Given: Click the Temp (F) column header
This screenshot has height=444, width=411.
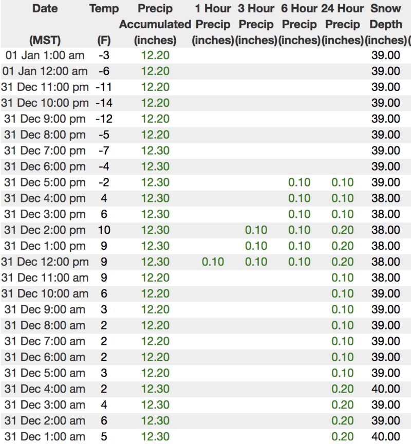Looking at the screenshot, I should (104, 24).
